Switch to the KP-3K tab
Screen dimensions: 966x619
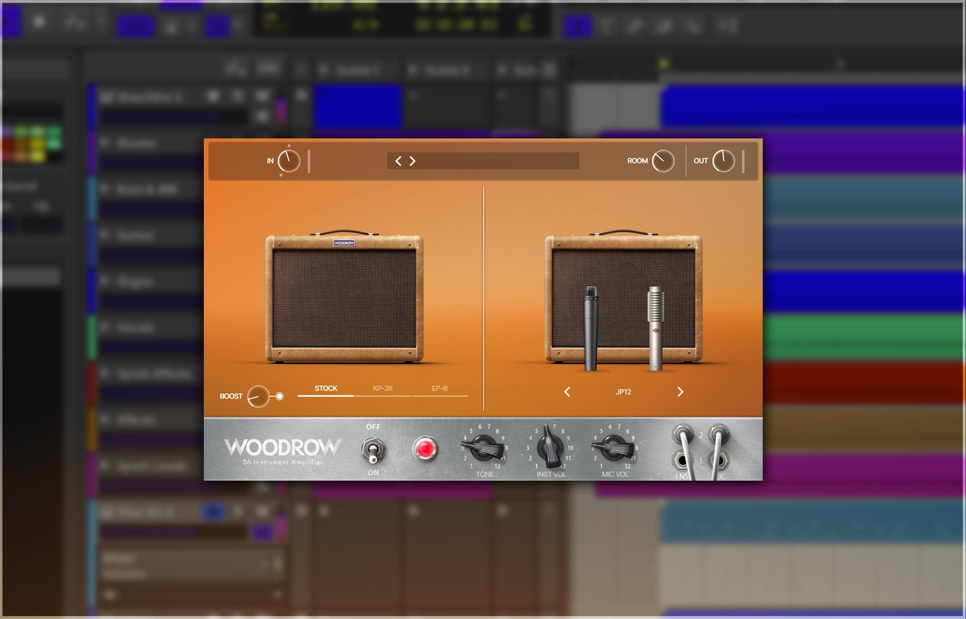click(x=383, y=389)
